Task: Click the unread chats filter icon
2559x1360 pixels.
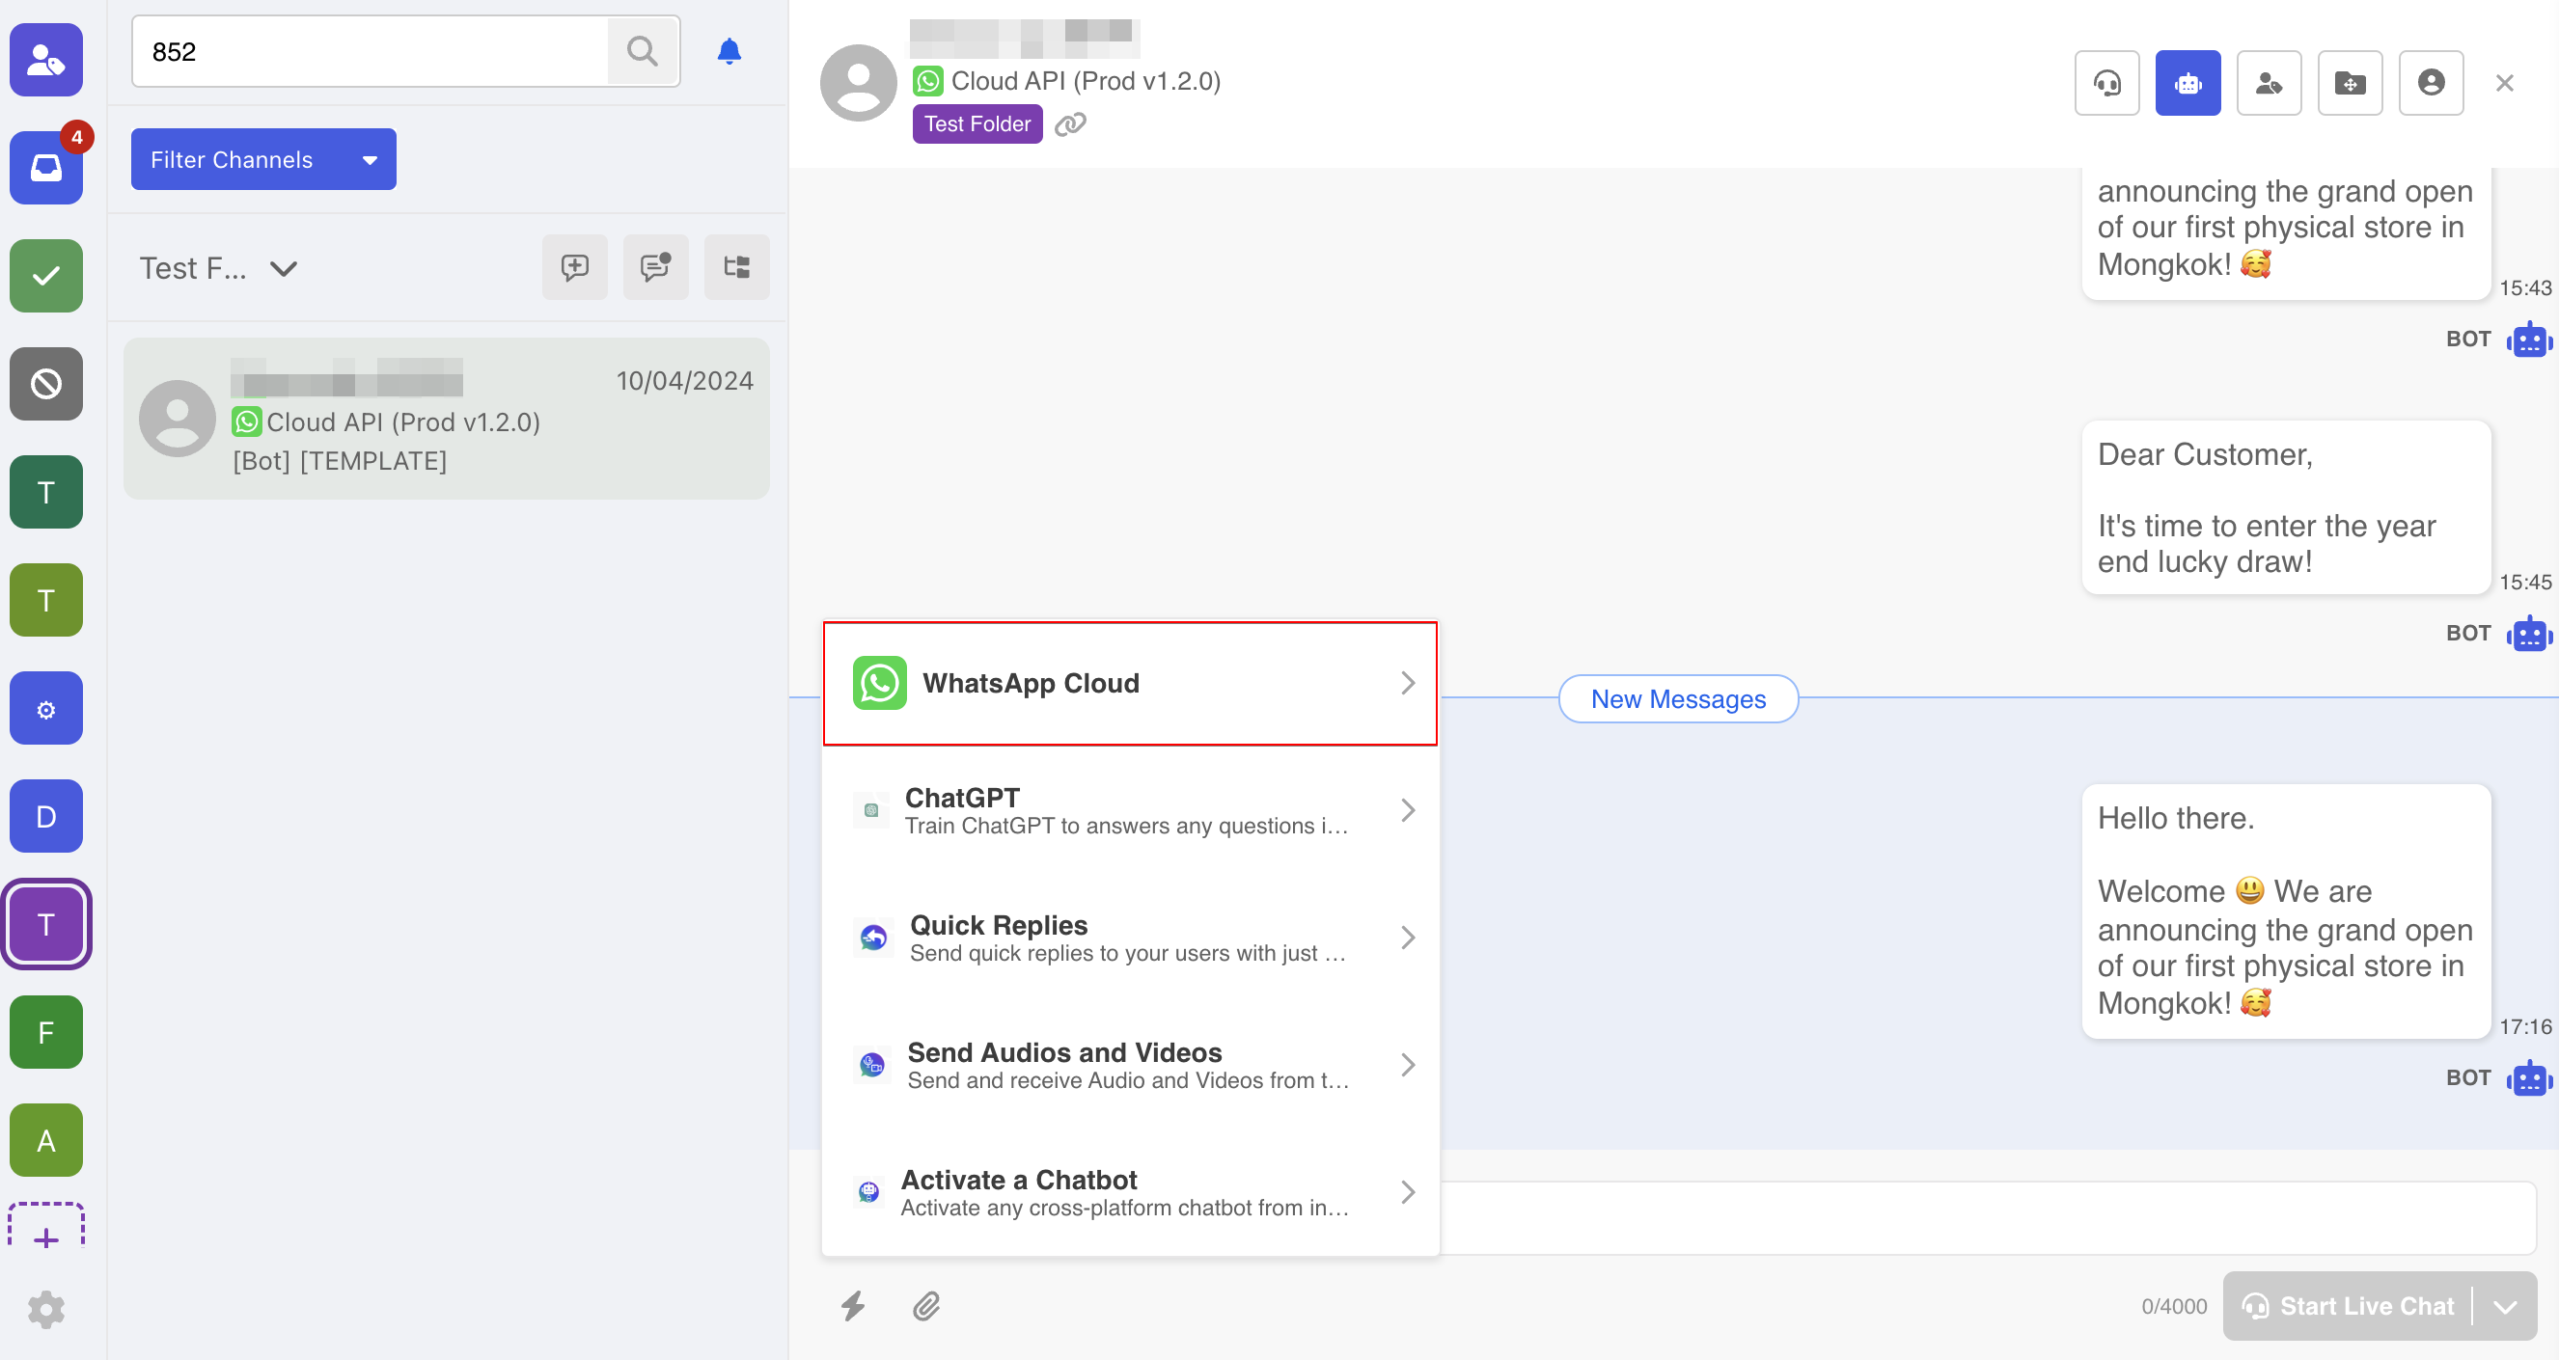Action: [x=654, y=267]
